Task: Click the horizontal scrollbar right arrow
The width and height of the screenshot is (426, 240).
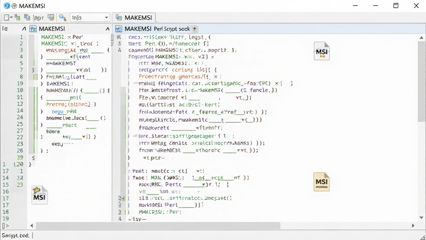Action: point(413,225)
